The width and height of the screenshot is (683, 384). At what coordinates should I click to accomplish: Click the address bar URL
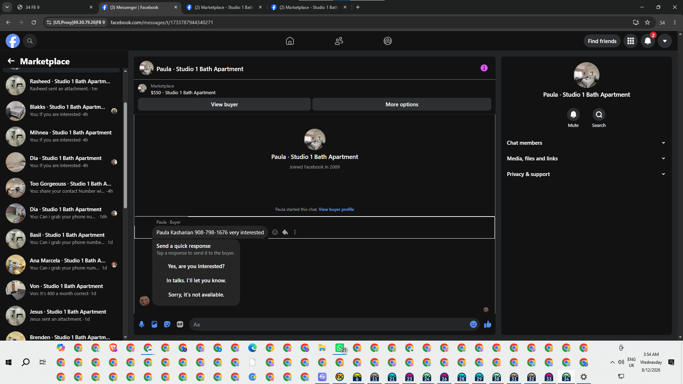(162, 22)
